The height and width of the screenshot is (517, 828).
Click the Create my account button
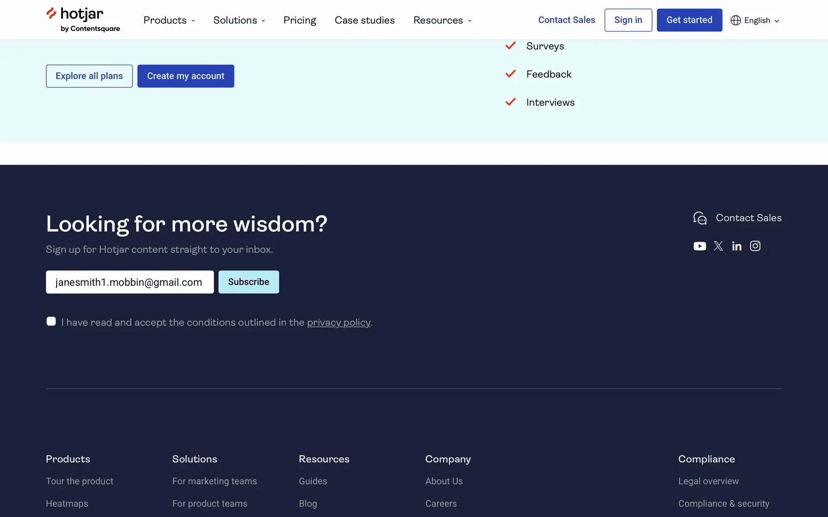pos(185,76)
